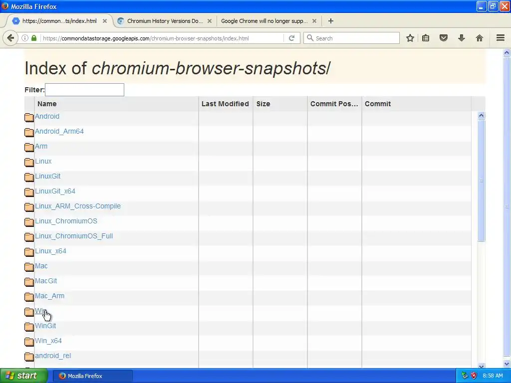Select Mozilla Firefox taskbar button

pyautogui.click(x=92, y=376)
